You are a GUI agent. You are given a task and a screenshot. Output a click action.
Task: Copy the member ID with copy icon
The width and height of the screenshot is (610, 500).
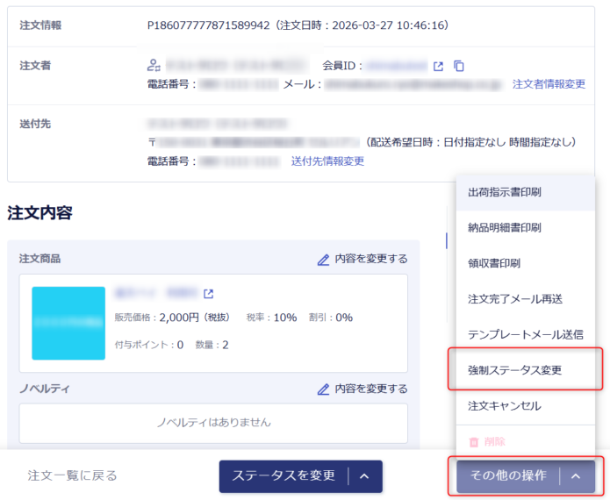tap(459, 66)
